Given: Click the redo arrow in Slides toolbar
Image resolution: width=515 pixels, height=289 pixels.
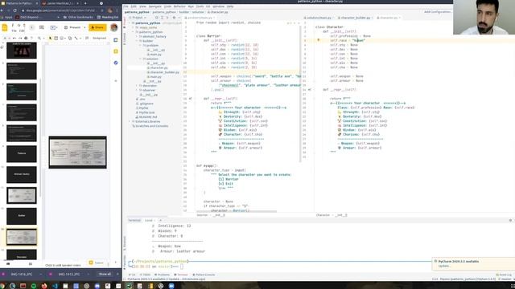Looking at the screenshot, I should pos(20,38).
